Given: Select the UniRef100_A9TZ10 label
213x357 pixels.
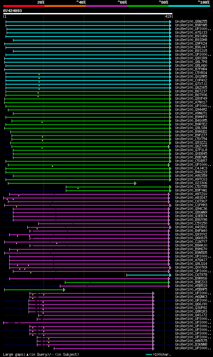Looking at the screenshot, I should click(x=191, y=194).
